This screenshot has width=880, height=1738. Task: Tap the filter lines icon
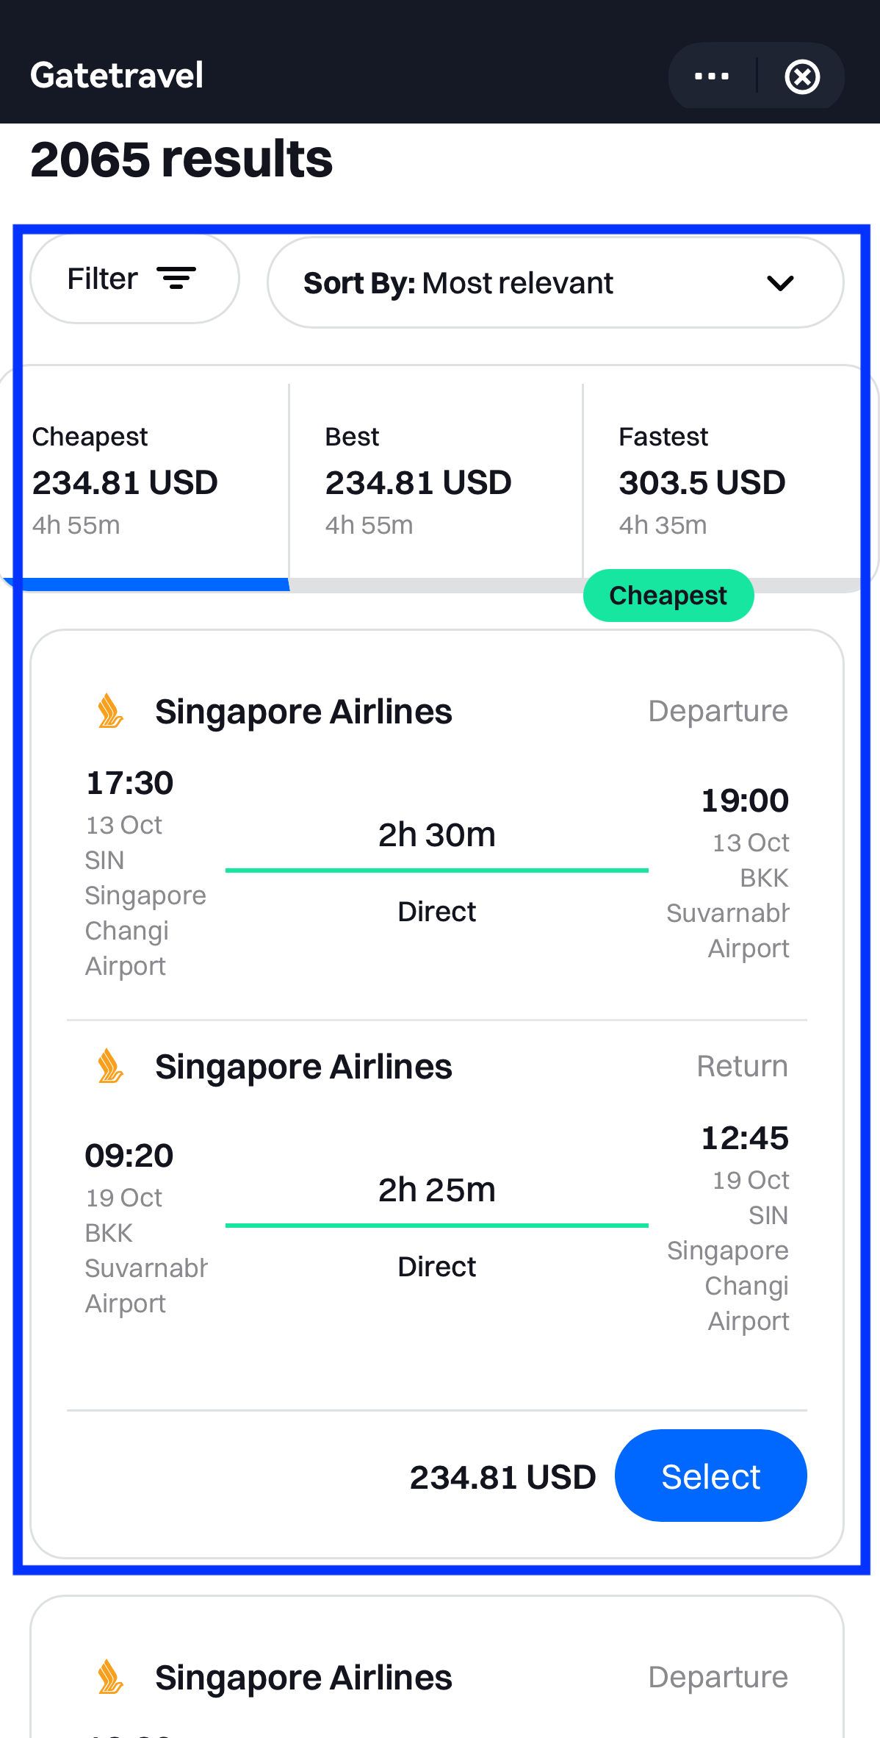click(x=176, y=279)
